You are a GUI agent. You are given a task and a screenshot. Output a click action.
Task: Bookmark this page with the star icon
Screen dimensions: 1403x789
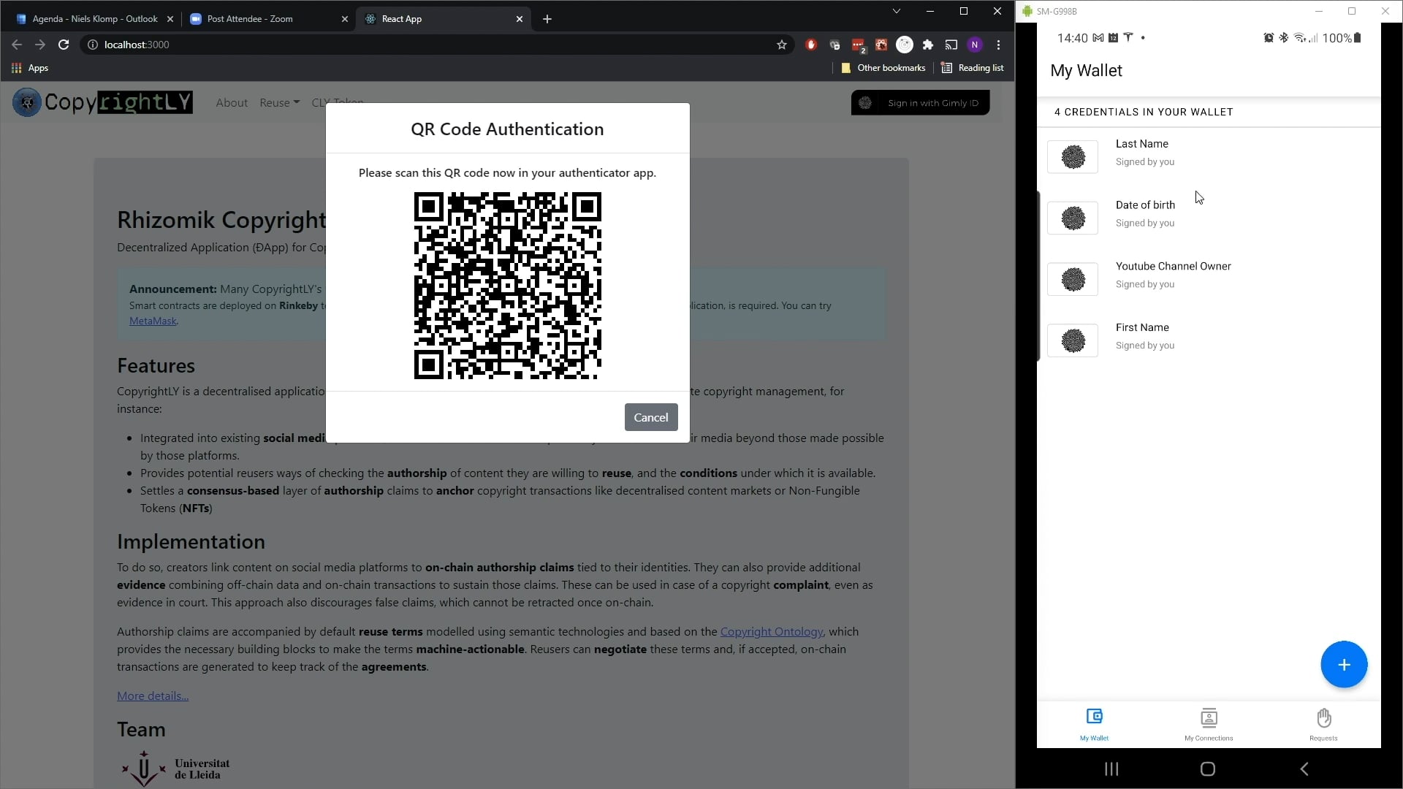(x=782, y=45)
